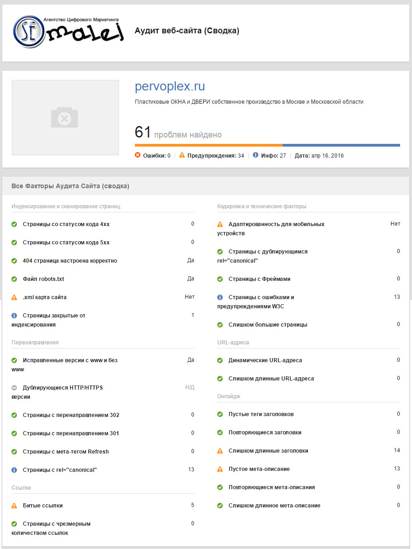This screenshot has height=549, width=412.
Task: Select the .xml карта сайта label
Action: [45, 297]
